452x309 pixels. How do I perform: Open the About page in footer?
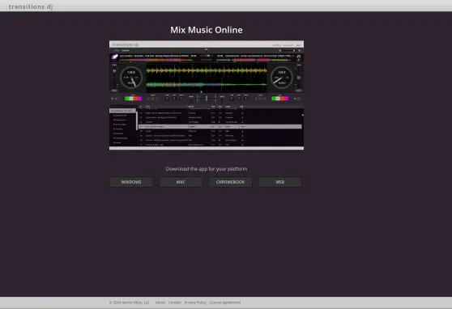pos(160,303)
